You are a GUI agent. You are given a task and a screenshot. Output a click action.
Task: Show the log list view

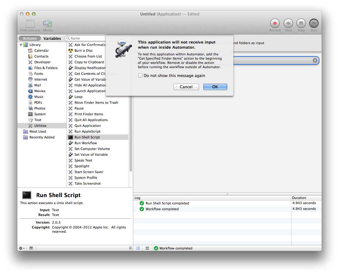coord(138,248)
